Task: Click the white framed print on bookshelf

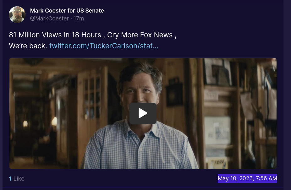Action: click(217, 131)
